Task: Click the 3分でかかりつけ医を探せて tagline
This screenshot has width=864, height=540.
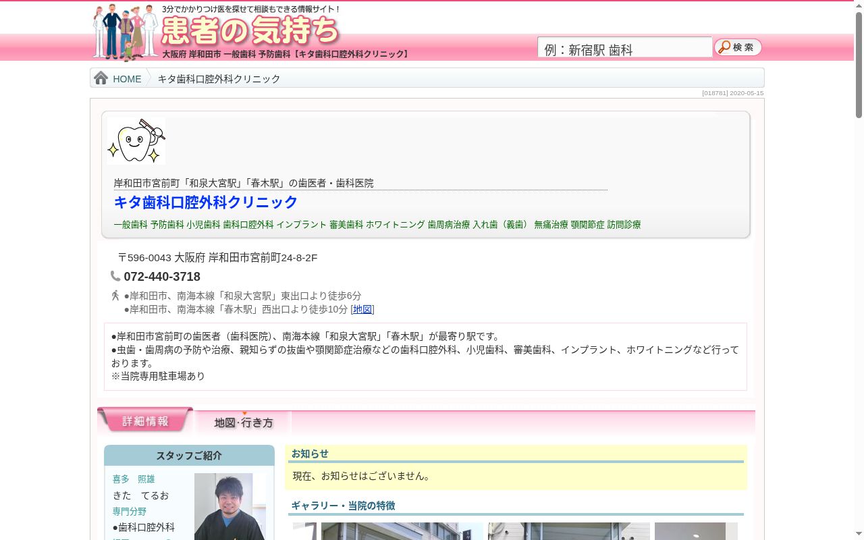Action: [x=251, y=9]
